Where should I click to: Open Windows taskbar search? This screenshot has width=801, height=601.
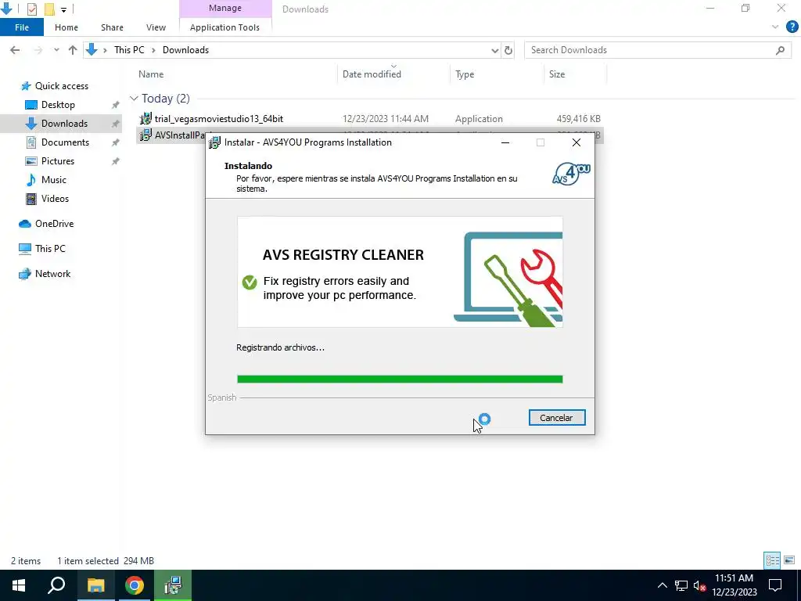point(56,585)
